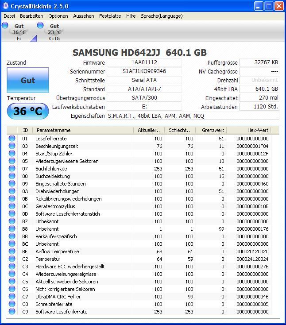Open the Festplatte menu
Viewport: 286px width, 325px height.
pyautogui.click(x=110, y=16)
